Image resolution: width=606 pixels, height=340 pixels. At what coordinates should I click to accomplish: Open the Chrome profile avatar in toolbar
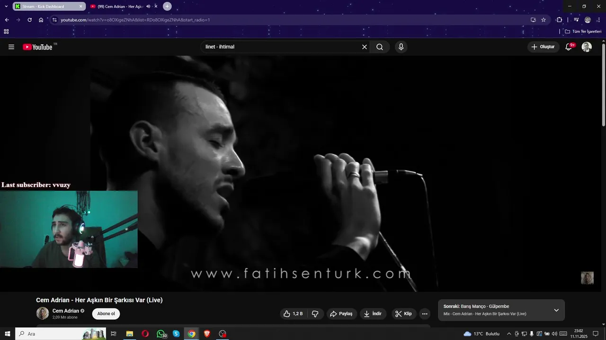pyautogui.click(x=588, y=20)
